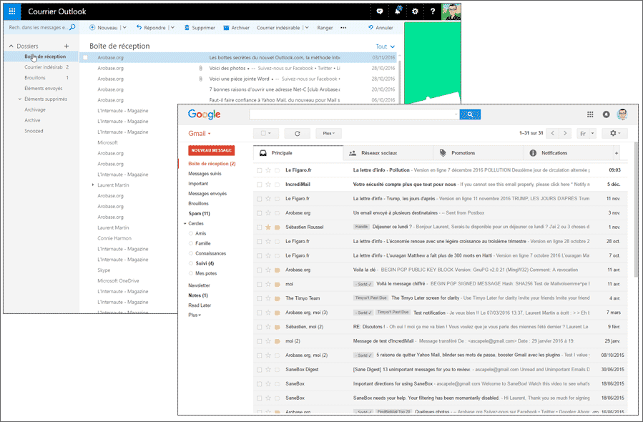Screen dimensions: 643x422
Task: Open the Gmail settings gear menu
Action: [x=614, y=133]
